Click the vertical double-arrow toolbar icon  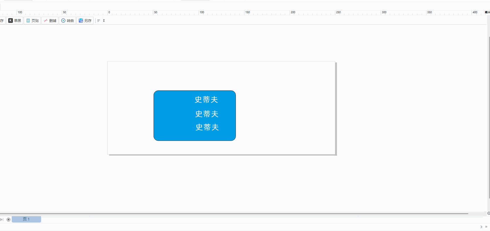[x=104, y=21]
